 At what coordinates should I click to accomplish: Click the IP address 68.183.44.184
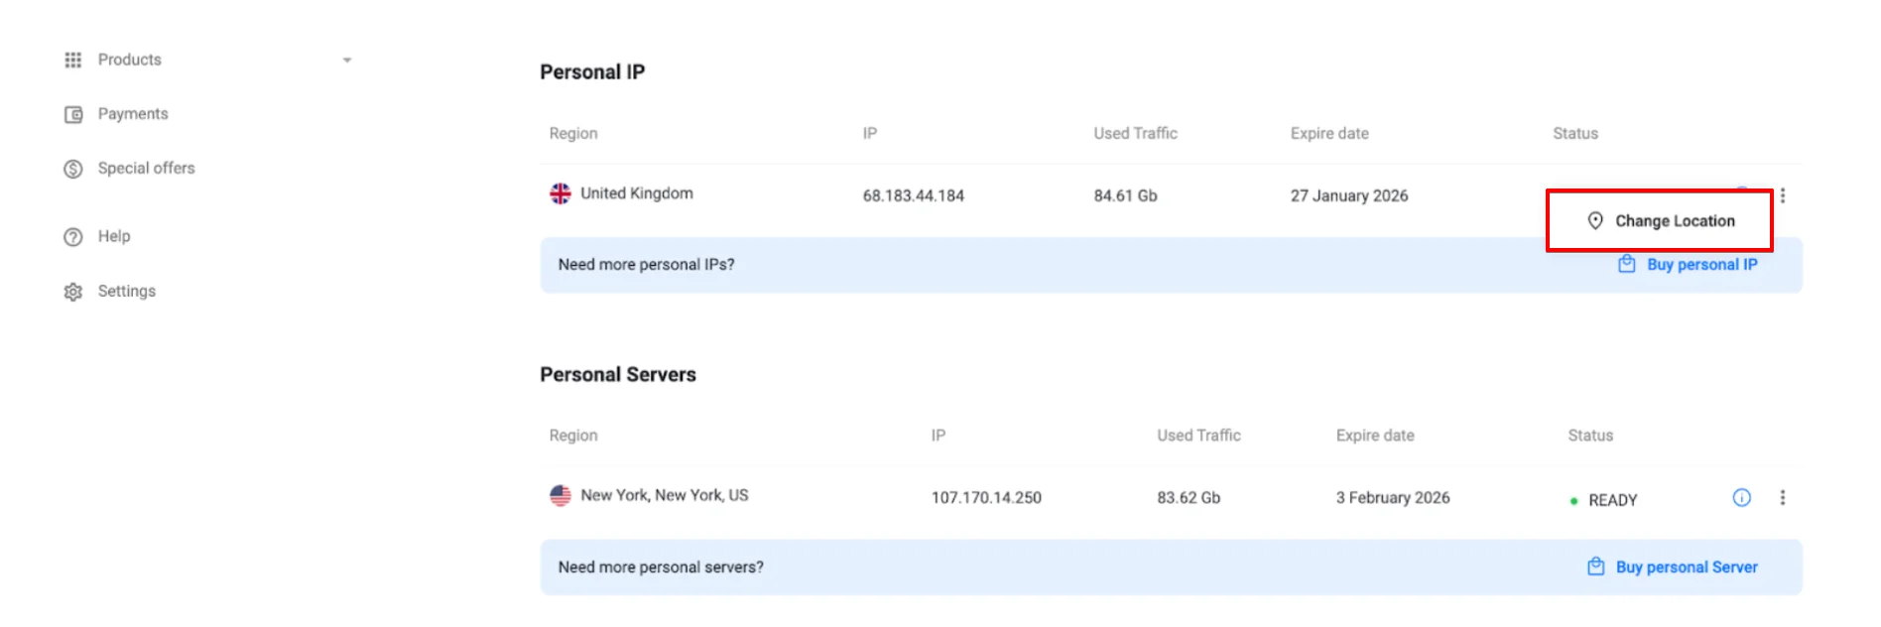[x=913, y=196]
